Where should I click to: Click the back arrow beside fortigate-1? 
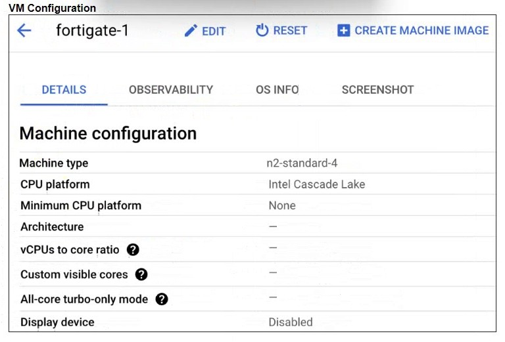tap(24, 31)
